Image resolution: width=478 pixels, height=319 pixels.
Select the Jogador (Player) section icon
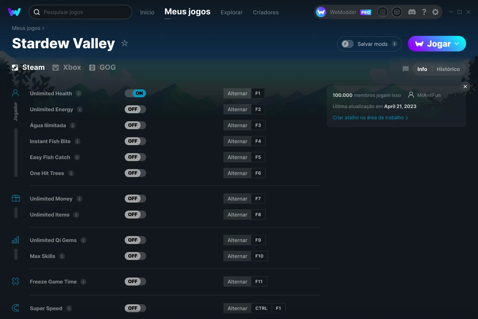15,93
